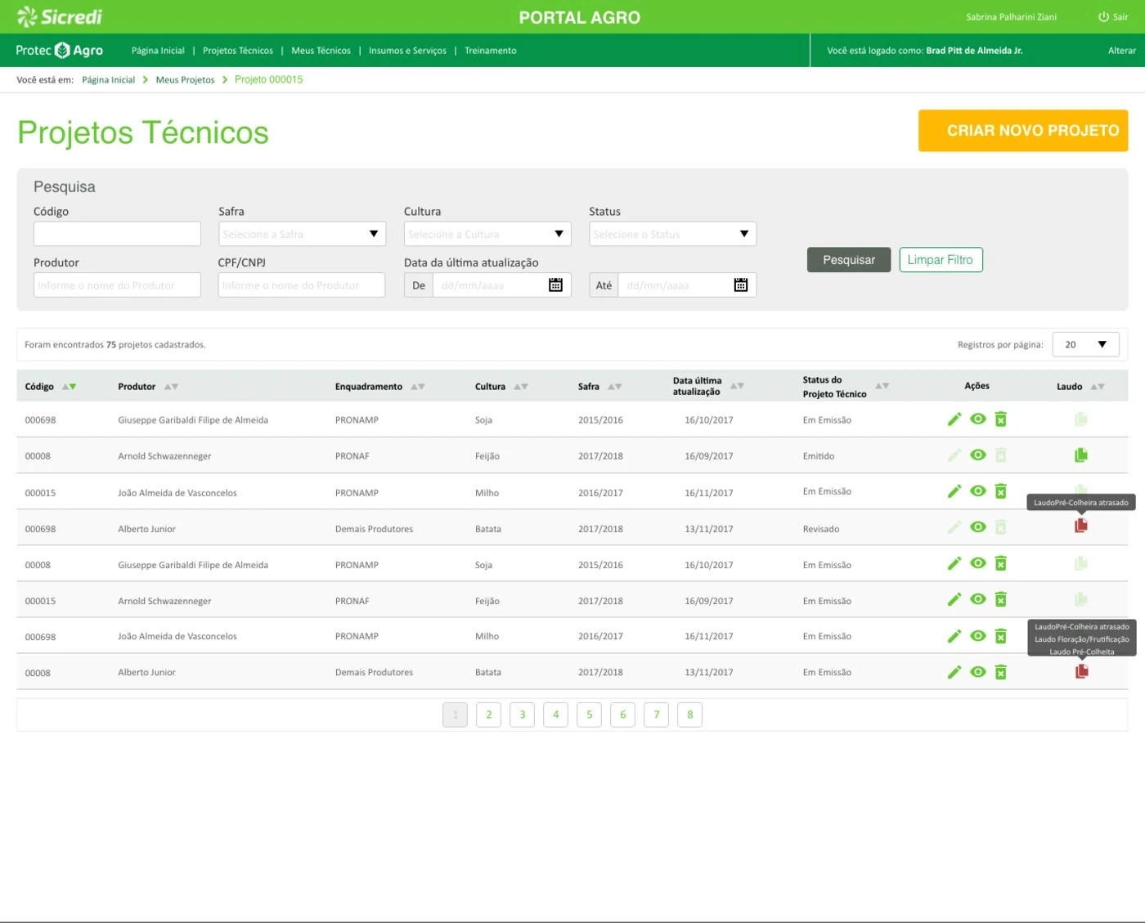
Task: Open green laudo icon for Arnold Schwazenneger 00008
Action: [1081, 455]
